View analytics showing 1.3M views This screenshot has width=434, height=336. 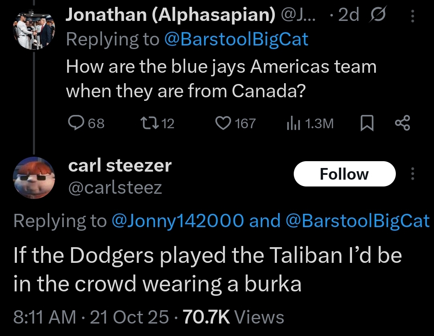coord(291,123)
